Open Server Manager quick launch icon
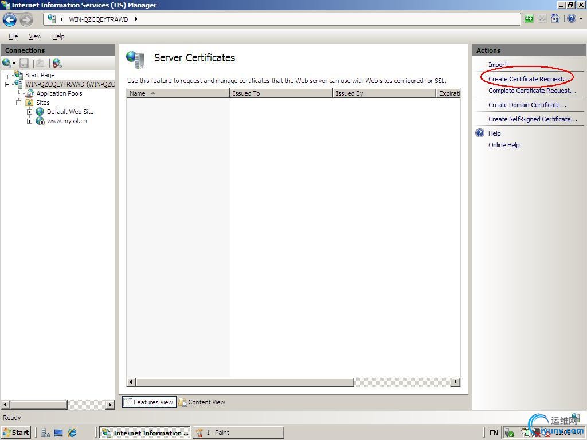 (45, 433)
